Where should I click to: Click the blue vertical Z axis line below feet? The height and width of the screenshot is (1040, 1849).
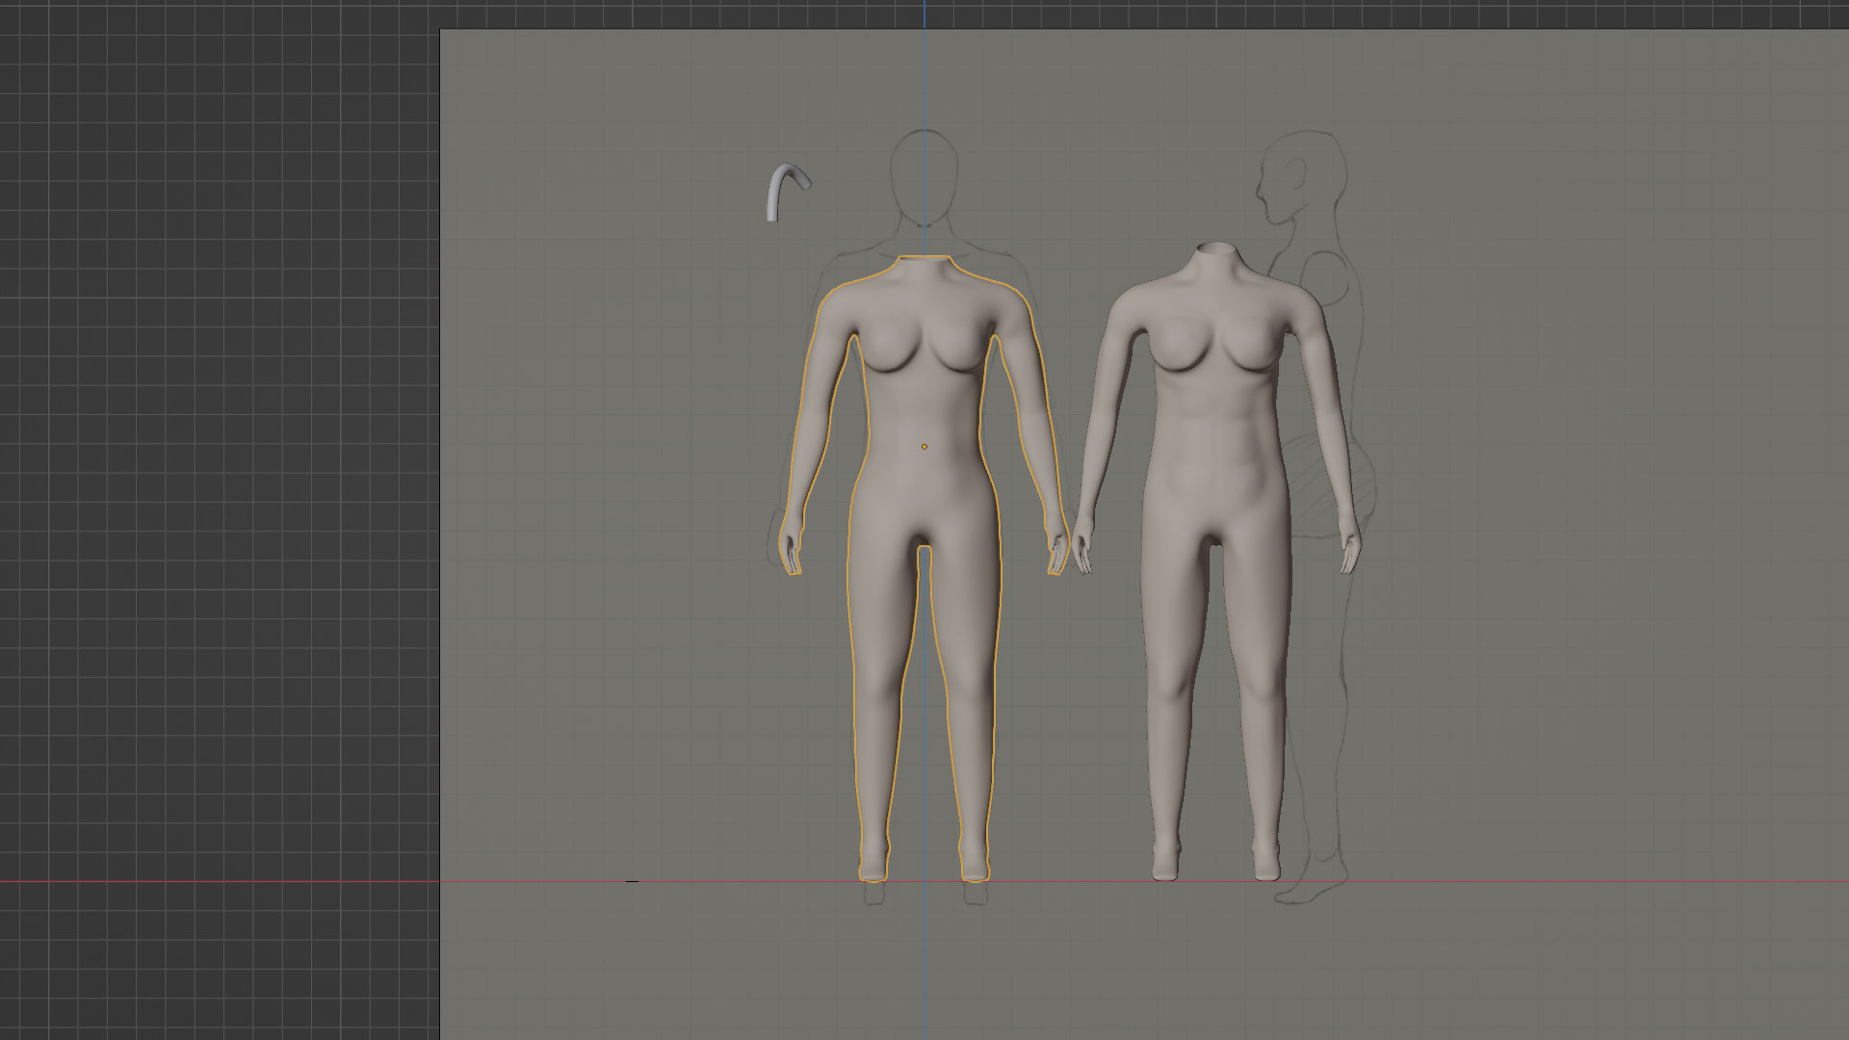click(925, 963)
